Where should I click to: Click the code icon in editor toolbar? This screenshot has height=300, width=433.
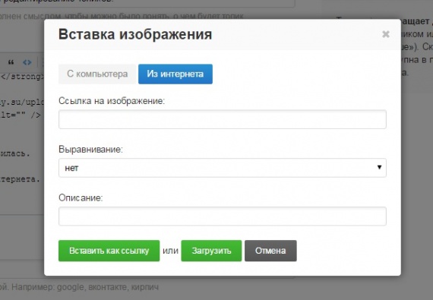(x=27, y=62)
